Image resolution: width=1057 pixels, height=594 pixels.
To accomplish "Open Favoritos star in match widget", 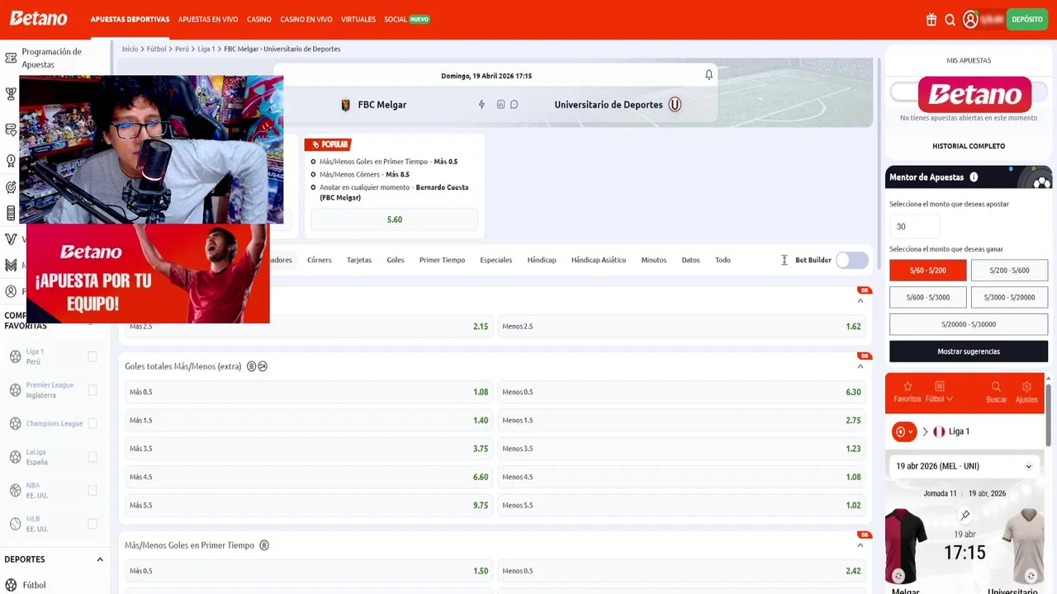I will point(907,392).
